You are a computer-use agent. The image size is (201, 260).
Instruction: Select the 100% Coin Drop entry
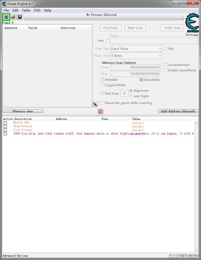[x=104, y=134]
